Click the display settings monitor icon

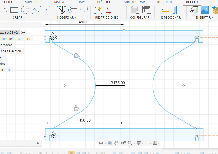click(139, 143)
